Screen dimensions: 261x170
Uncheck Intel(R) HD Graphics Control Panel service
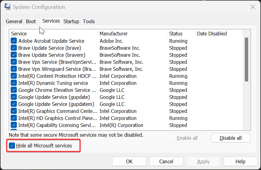[x=14, y=118]
